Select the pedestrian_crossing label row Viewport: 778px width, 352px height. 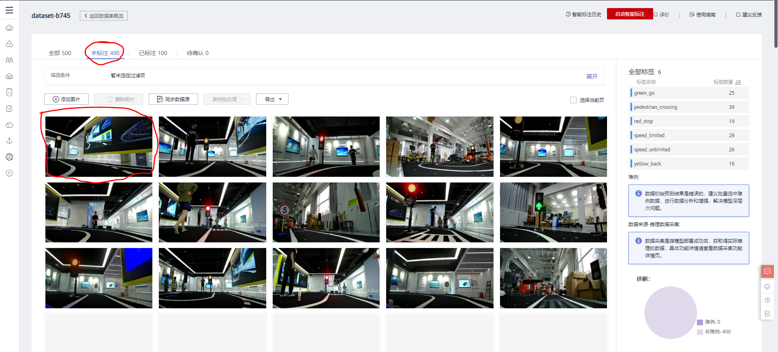pyautogui.click(x=689, y=107)
